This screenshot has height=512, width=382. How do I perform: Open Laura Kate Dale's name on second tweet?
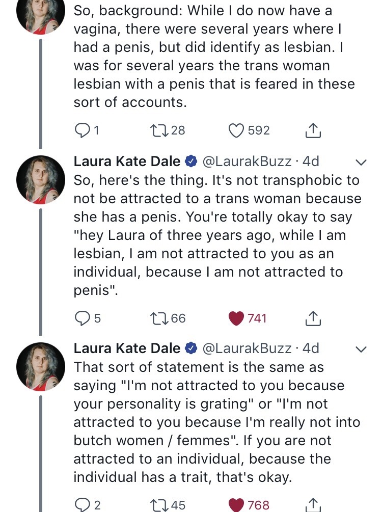pyautogui.click(x=127, y=161)
